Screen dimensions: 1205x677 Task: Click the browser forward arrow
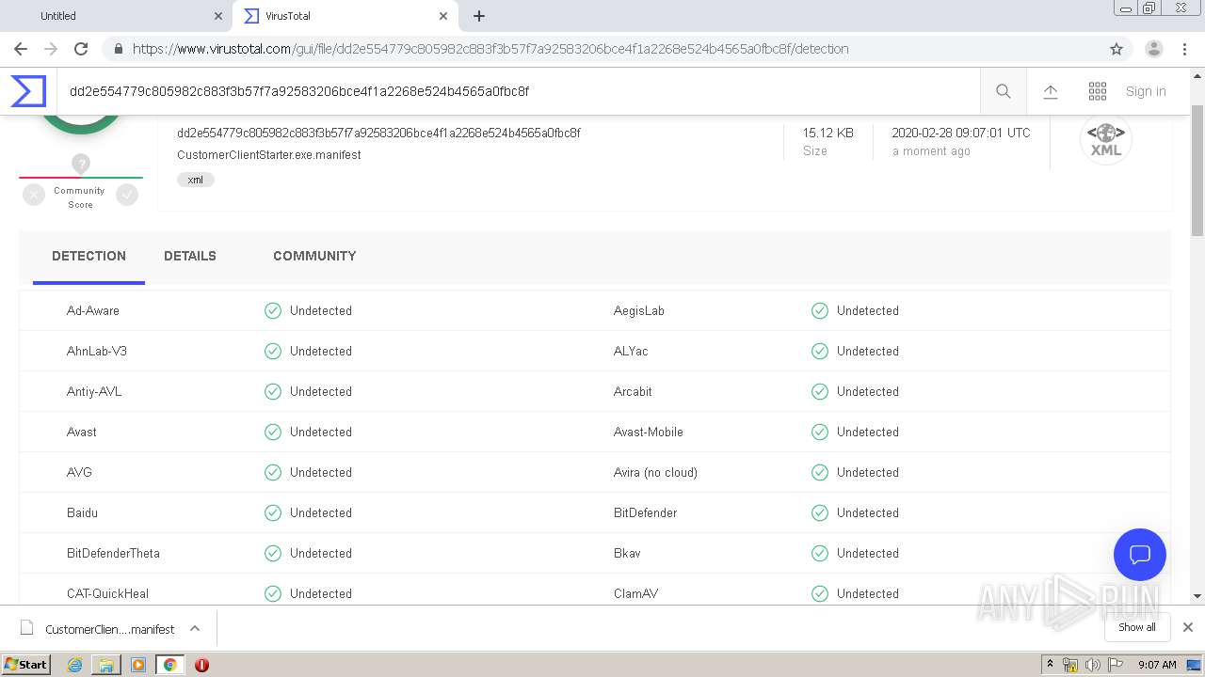[x=51, y=49]
